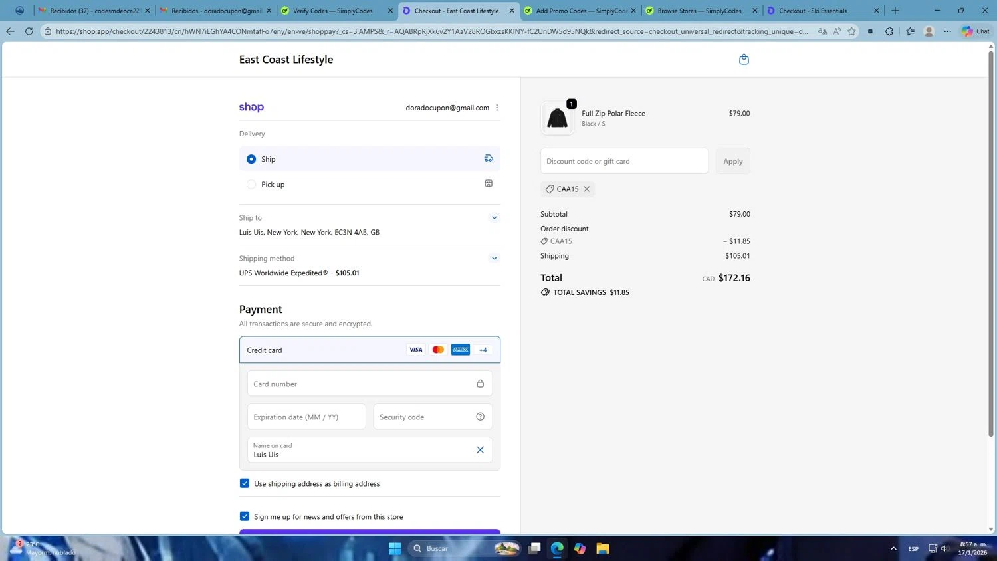Click the Discount code or gift card field

pos(624,161)
